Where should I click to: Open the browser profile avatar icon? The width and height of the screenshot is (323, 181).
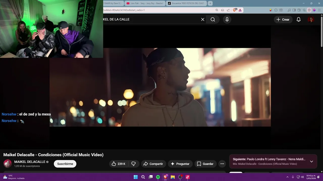(314, 10)
